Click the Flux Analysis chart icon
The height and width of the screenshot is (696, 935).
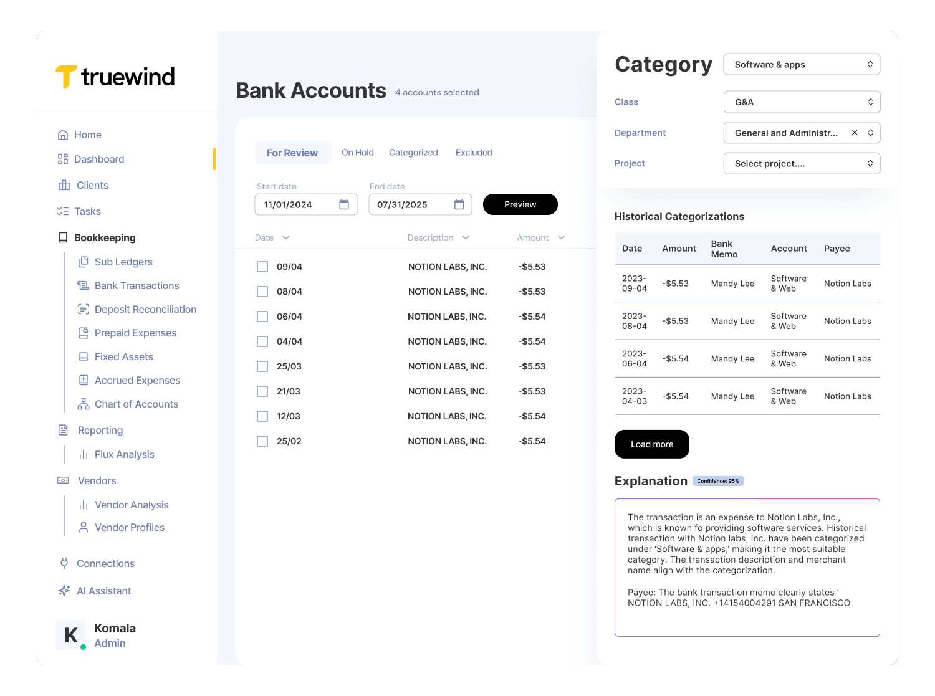click(83, 454)
